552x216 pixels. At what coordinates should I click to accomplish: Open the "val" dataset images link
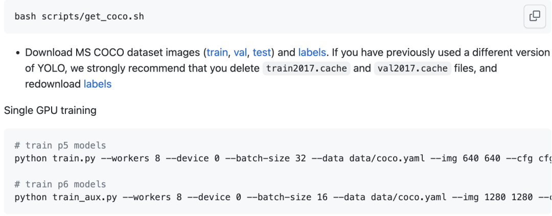click(240, 52)
